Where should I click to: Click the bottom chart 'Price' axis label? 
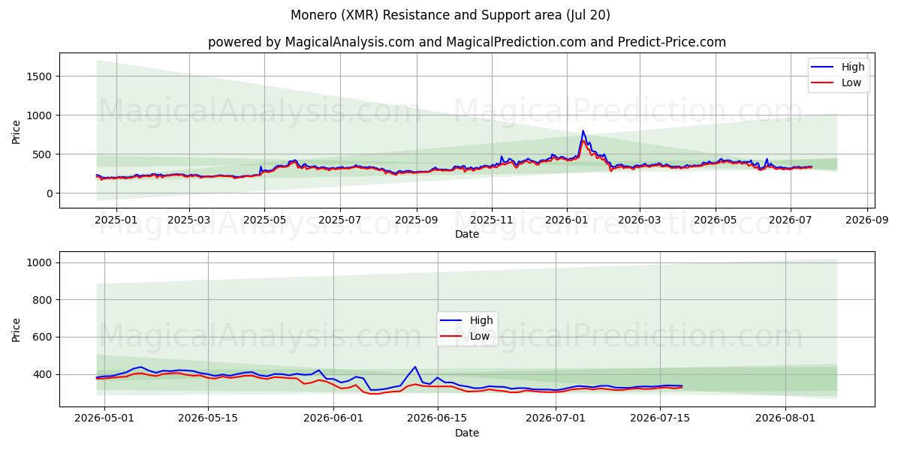tap(17, 329)
